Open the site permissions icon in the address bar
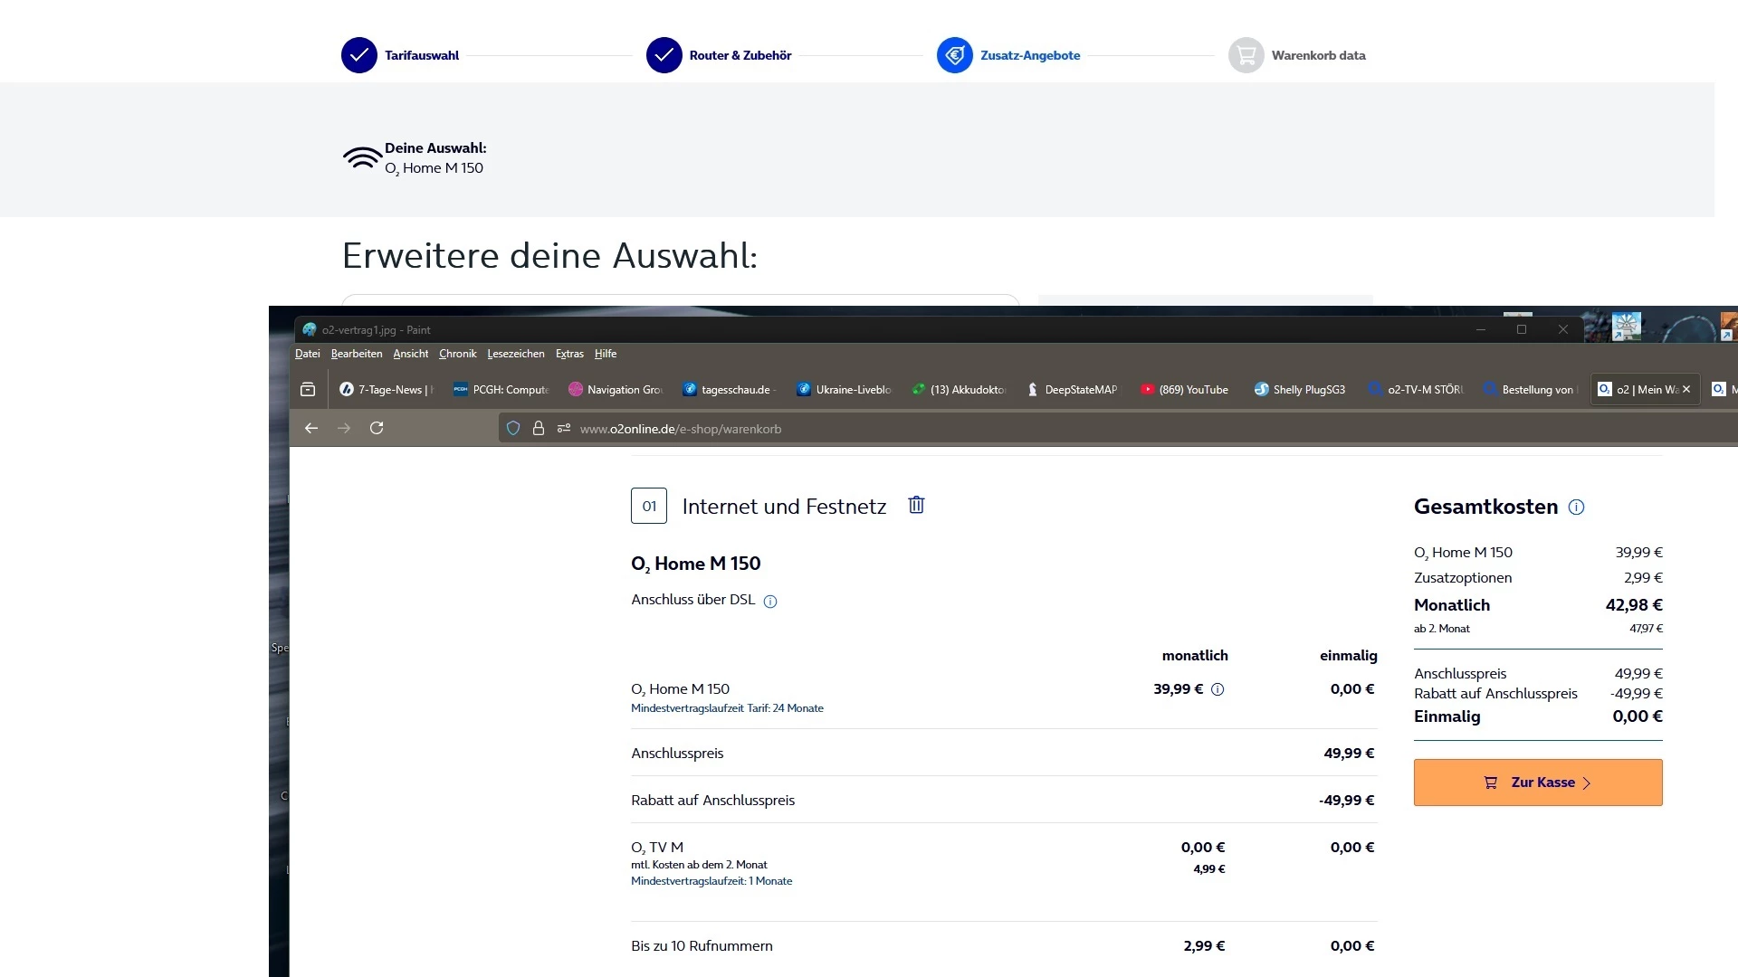This screenshot has height=977, width=1738. point(564,428)
